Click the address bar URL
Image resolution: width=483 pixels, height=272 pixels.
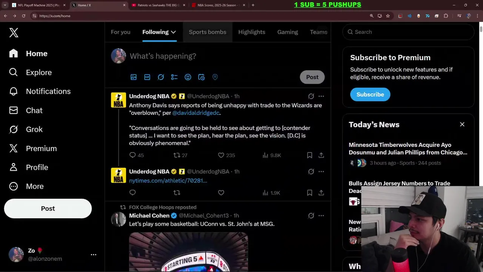point(55,16)
